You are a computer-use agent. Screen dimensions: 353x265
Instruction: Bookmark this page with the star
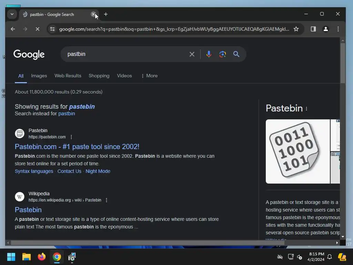(x=296, y=29)
